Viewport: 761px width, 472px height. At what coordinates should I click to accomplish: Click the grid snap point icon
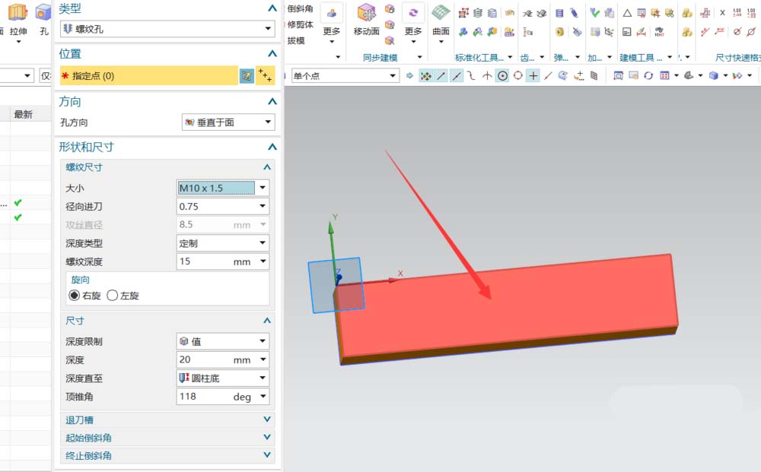coord(594,75)
